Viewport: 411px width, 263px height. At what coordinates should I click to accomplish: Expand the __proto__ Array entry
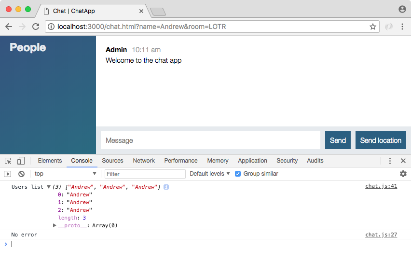point(55,225)
